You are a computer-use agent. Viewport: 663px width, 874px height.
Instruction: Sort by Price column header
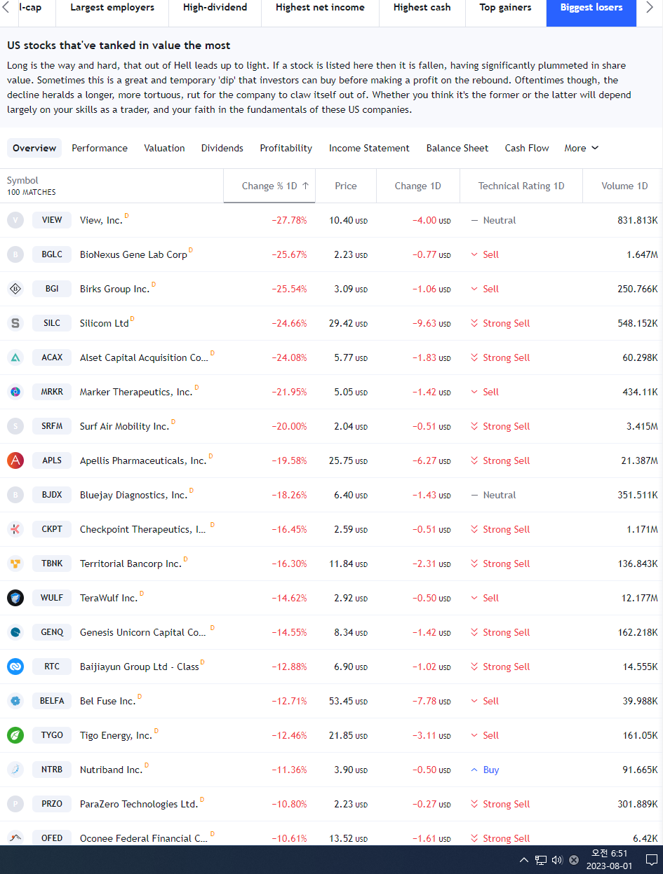(346, 186)
